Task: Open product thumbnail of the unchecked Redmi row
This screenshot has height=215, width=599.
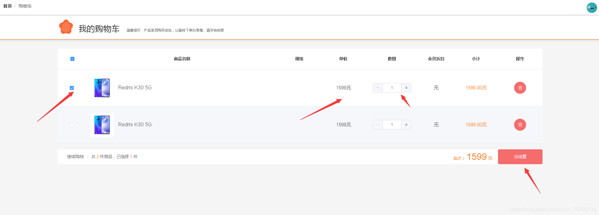Action: click(102, 125)
